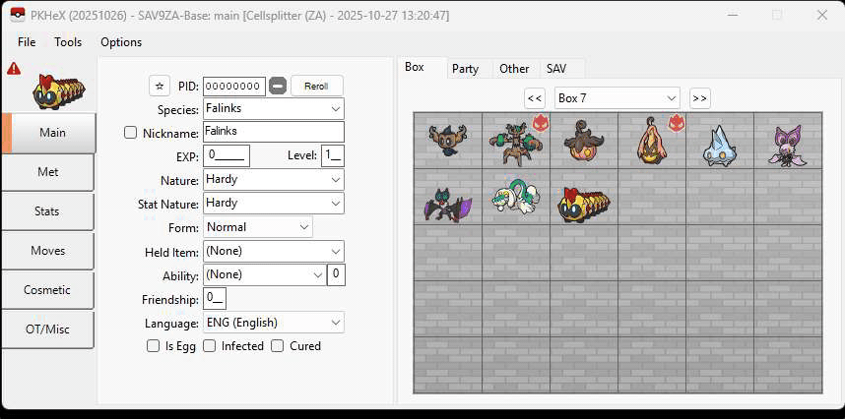Click the Falinks sprite in the box grid

point(583,197)
